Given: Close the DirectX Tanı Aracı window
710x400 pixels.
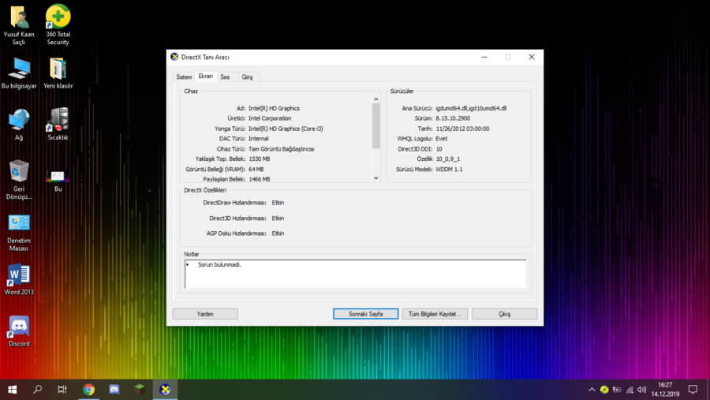Looking at the screenshot, I should click(x=532, y=57).
